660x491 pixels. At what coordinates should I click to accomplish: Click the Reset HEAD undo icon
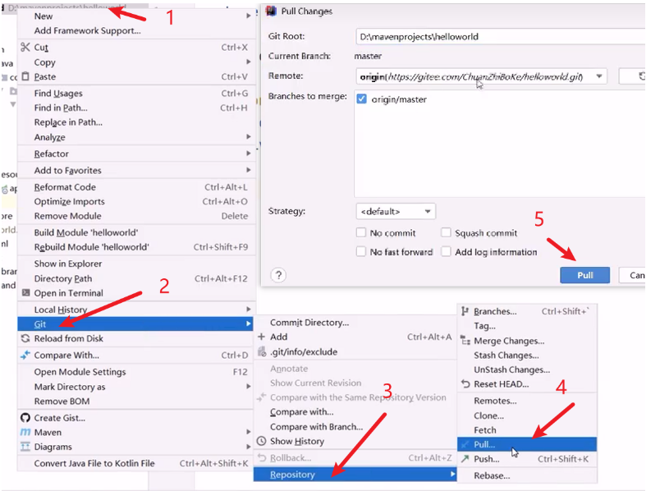pos(465,384)
